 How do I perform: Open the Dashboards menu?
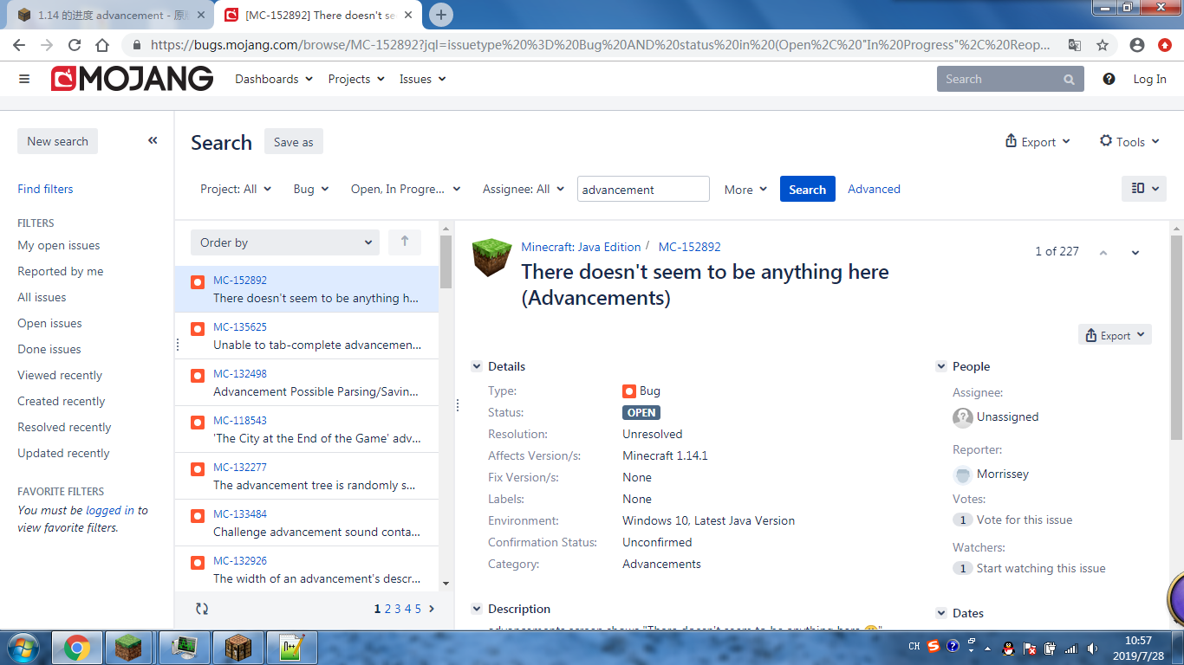273,79
